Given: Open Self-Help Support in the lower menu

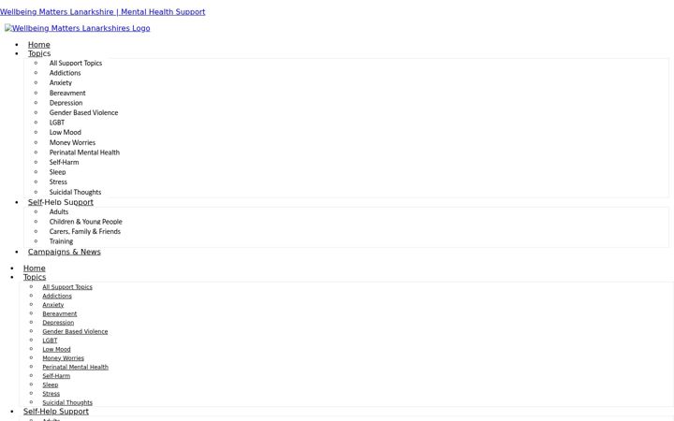Looking at the screenshot, I should tap(56, 412).
